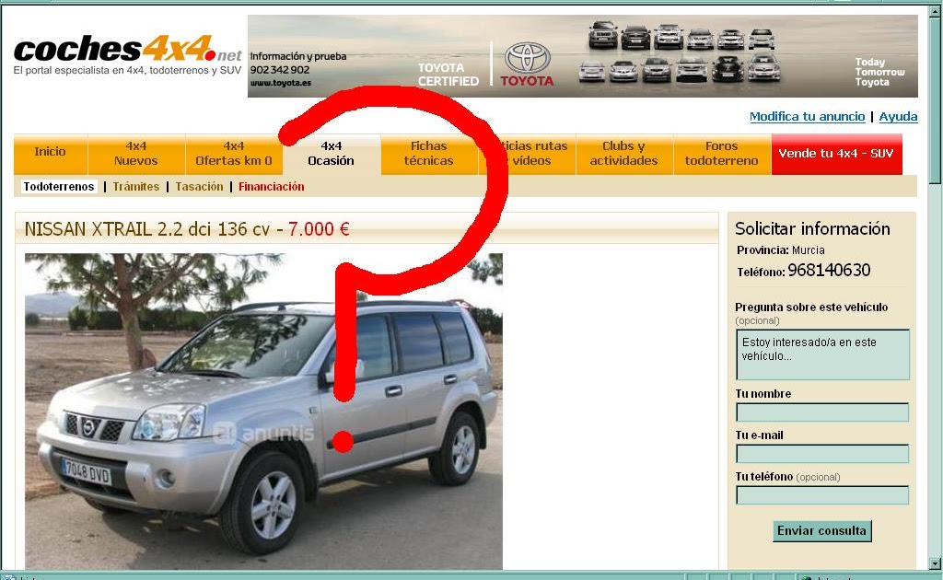This screenshot has width=943, height=580.
Task: Open the Tasación submenu link
Action: tap(199, 187)
